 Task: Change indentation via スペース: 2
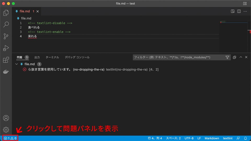click(x=173, y=138)
